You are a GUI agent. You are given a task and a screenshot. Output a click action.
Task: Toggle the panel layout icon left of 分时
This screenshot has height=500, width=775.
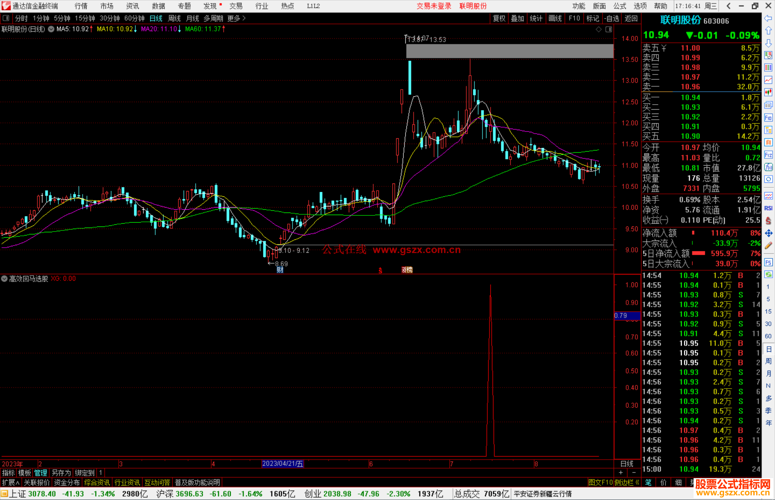pyautogui.click(x=6, y=18)
